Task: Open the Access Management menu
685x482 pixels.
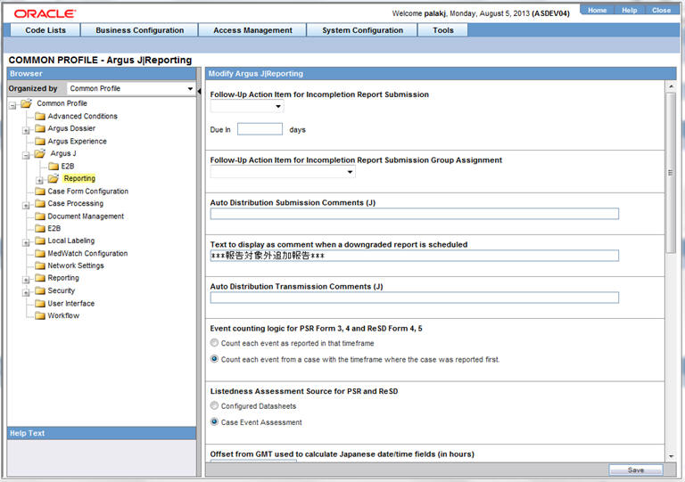Action: [252, 30]
